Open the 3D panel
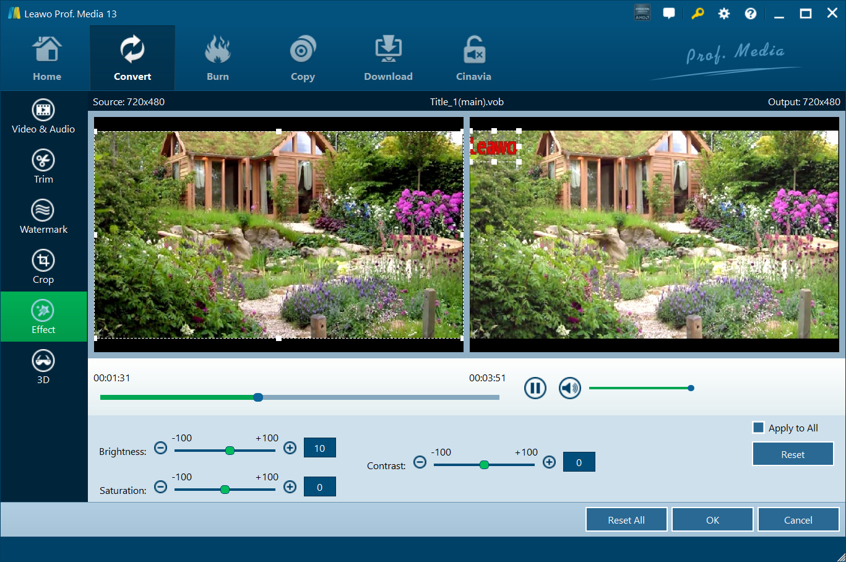Image resolution: width=846 pixels, height=562 pixels. pos(43,367)
